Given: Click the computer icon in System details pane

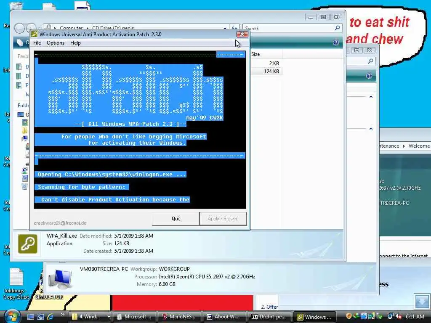Looking at the screenshot, I should click(60, 279).
